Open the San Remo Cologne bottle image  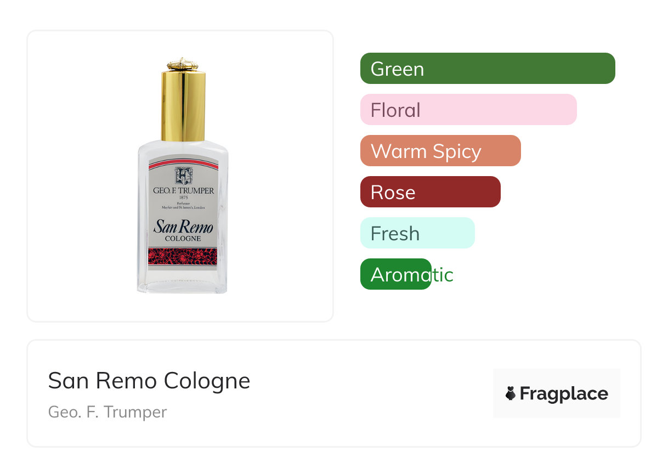(x=182, y=176)
